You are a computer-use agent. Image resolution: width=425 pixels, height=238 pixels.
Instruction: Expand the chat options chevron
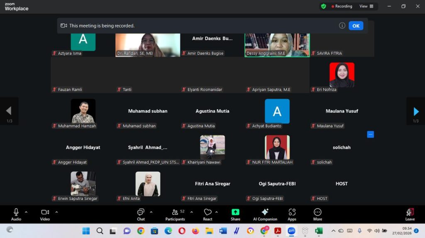pyautogui.click(x=151, y=212)
